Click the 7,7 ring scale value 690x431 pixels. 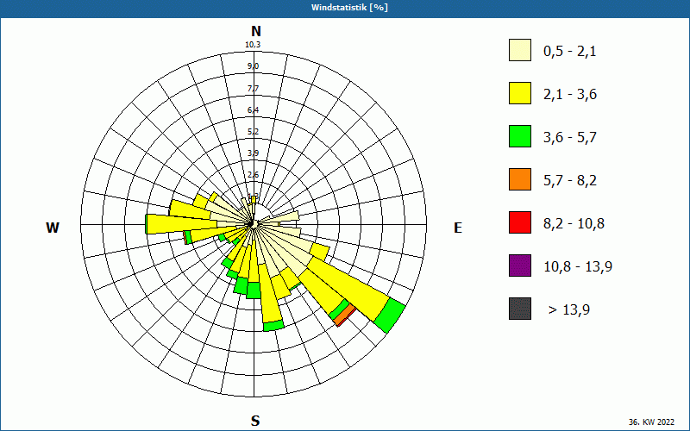pos(253,89)
